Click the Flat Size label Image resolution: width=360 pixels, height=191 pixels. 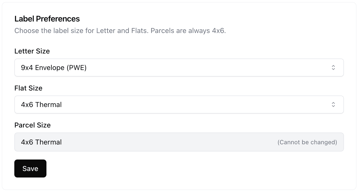coord(28,88)
